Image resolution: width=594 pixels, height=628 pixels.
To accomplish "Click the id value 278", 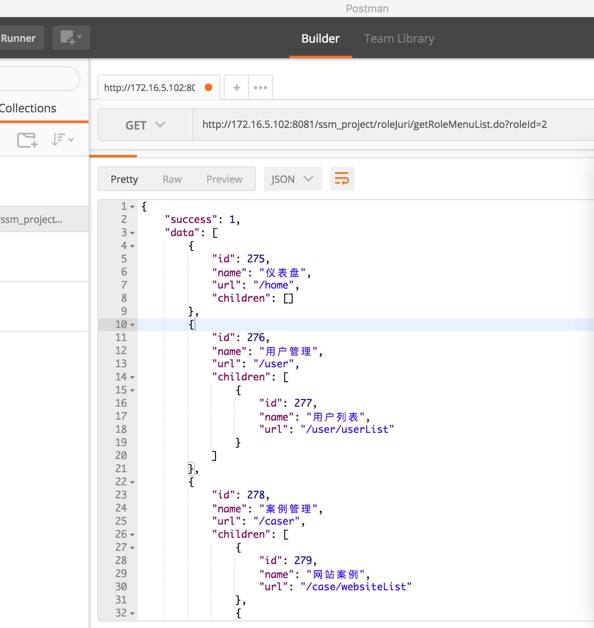I will click(256, 495).
